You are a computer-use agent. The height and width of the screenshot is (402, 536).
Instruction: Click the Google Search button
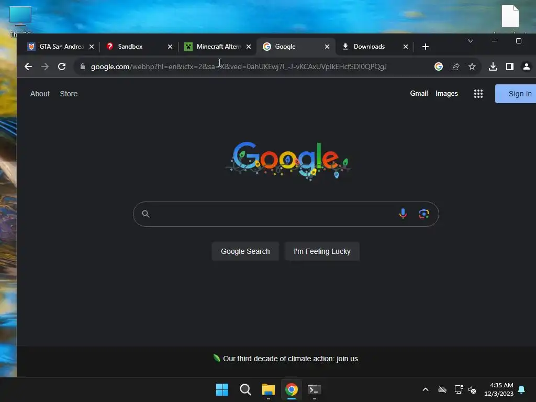click(x=245, y=251)
